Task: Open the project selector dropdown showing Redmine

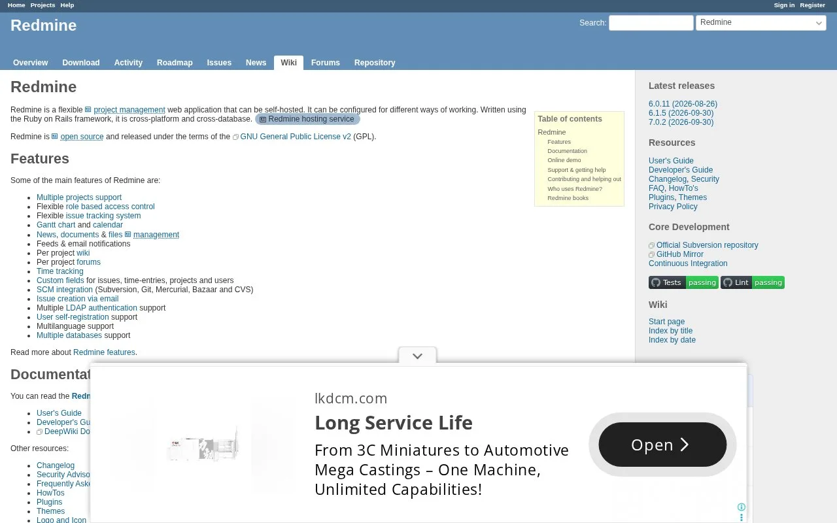Action: click(761, 23)
